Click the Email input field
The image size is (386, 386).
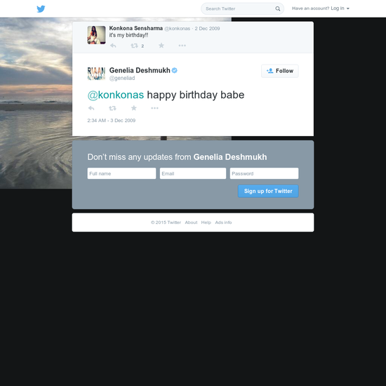click(193, 173)
